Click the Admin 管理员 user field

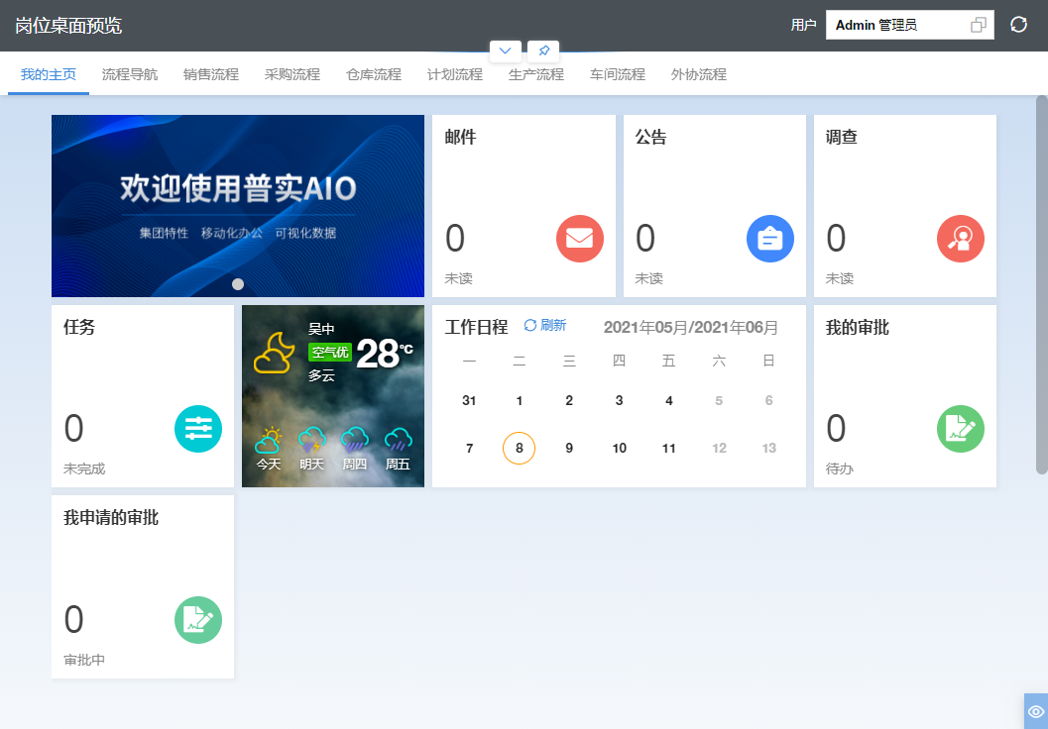909,25
